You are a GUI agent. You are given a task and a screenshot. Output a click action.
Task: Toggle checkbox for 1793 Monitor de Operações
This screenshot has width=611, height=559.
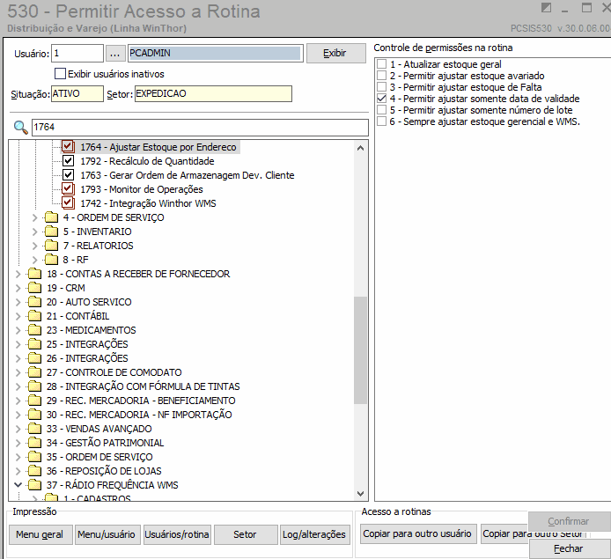tap(68, 189)
